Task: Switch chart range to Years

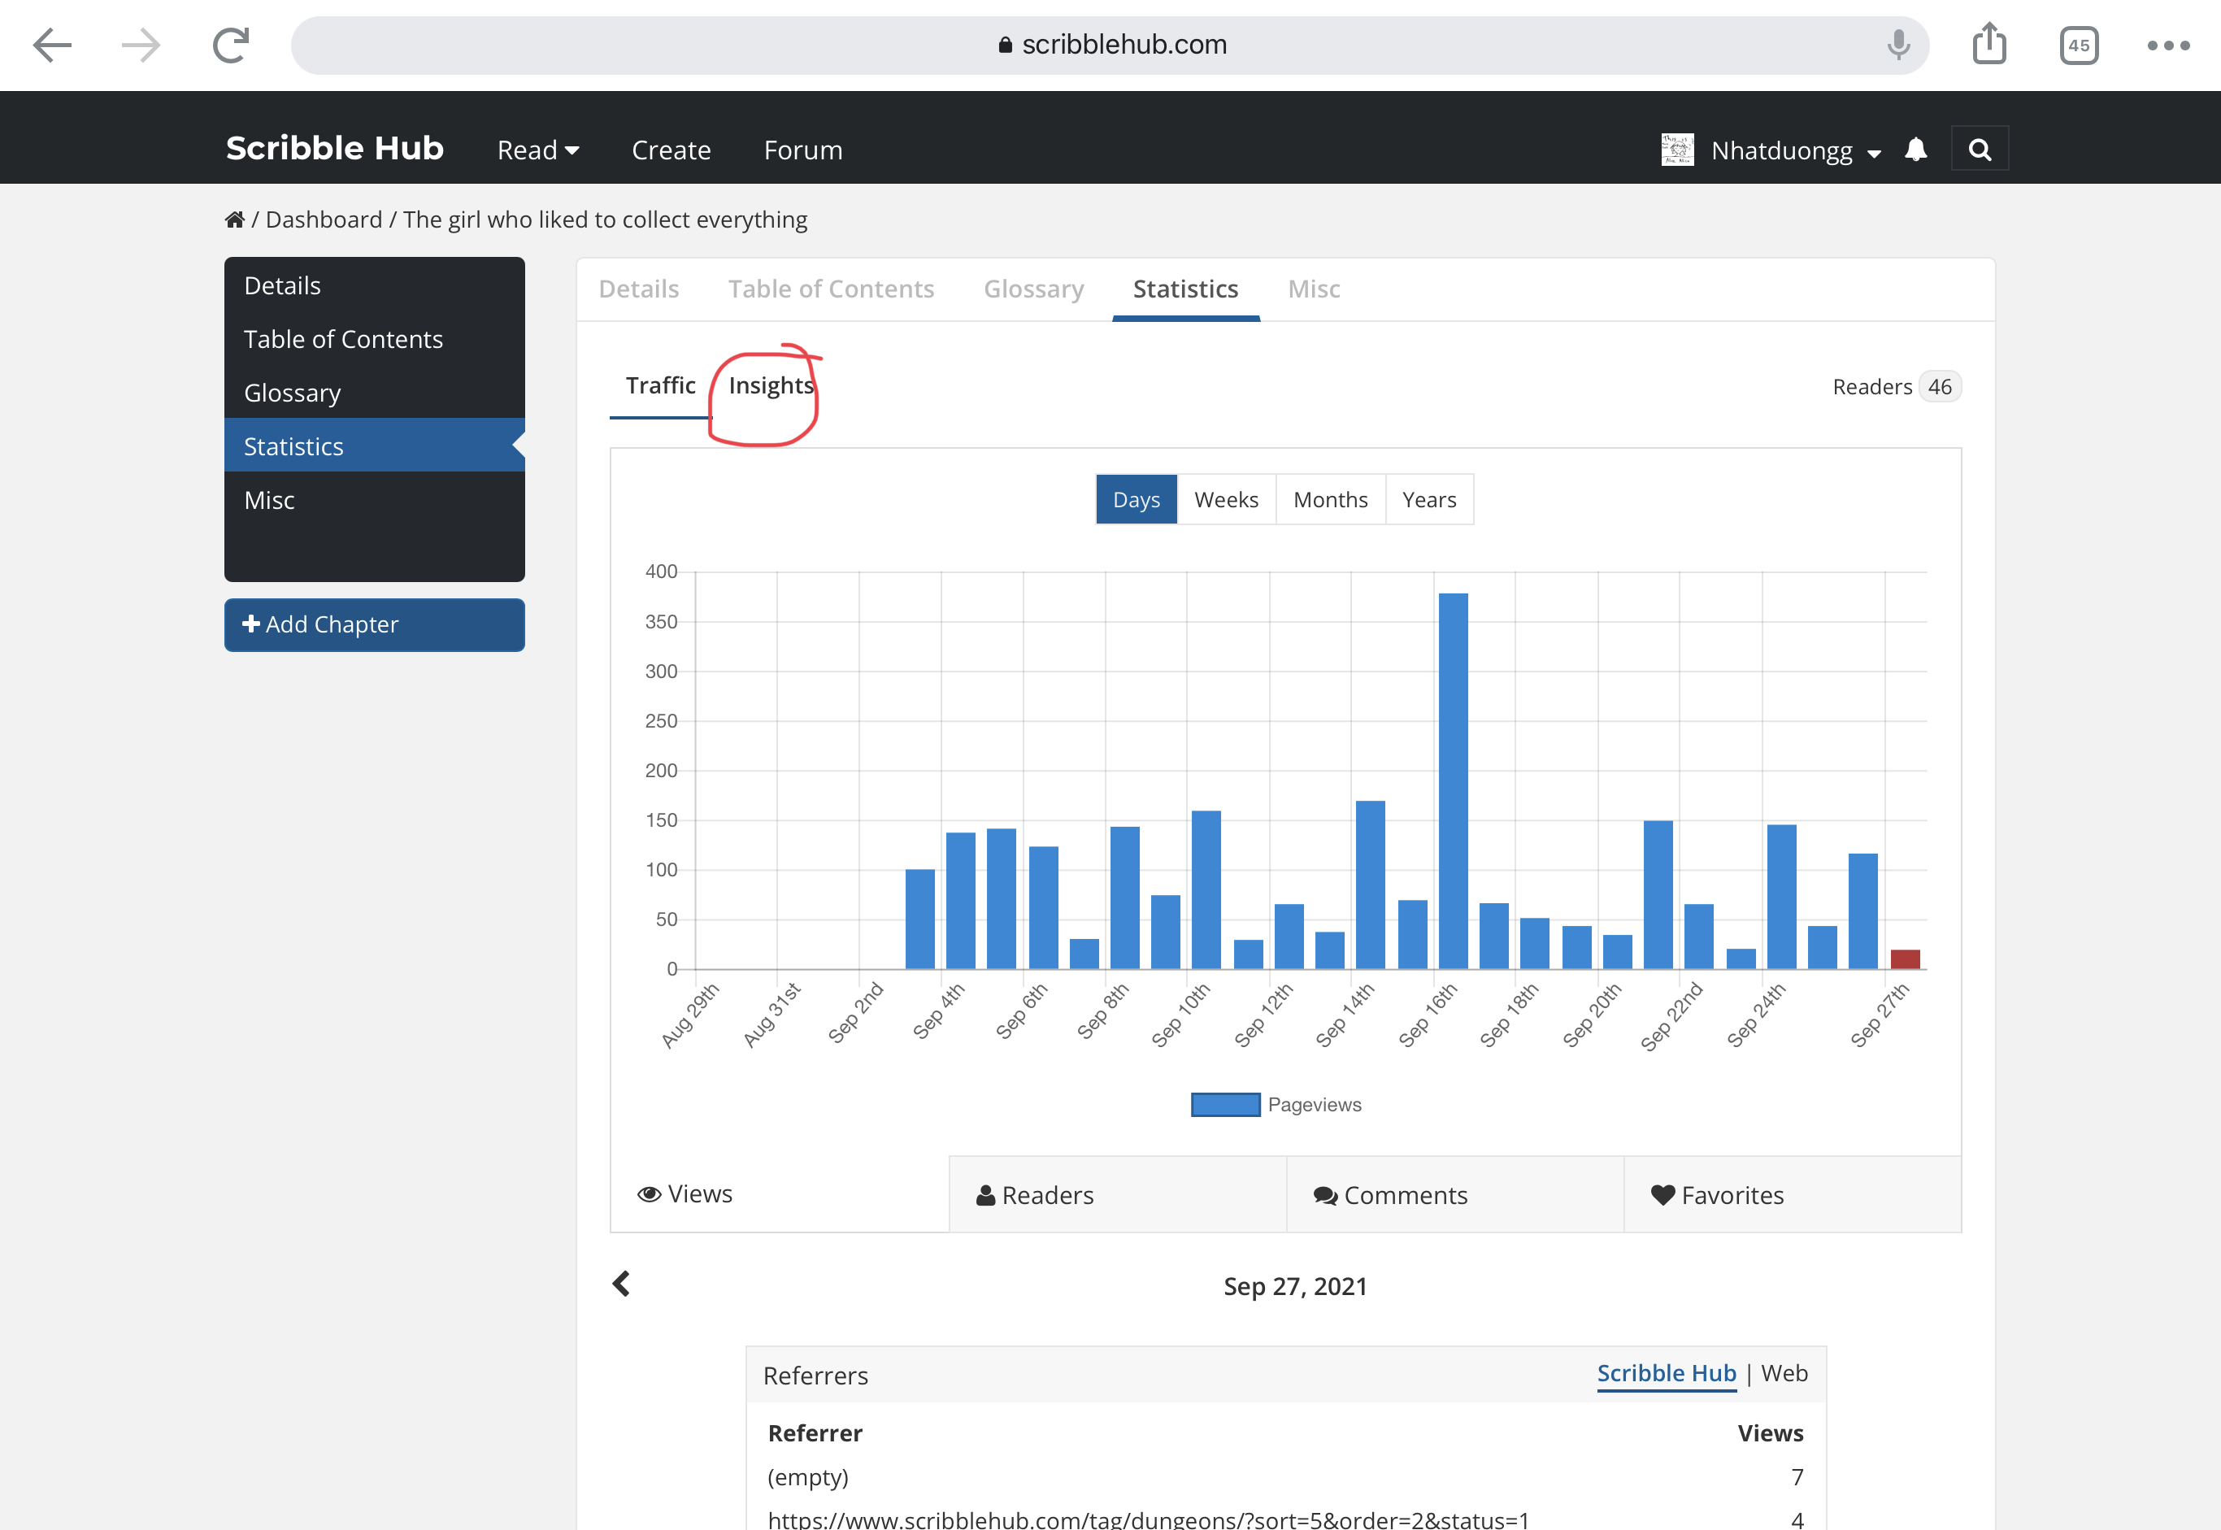Action: [x=1428, y=499]
